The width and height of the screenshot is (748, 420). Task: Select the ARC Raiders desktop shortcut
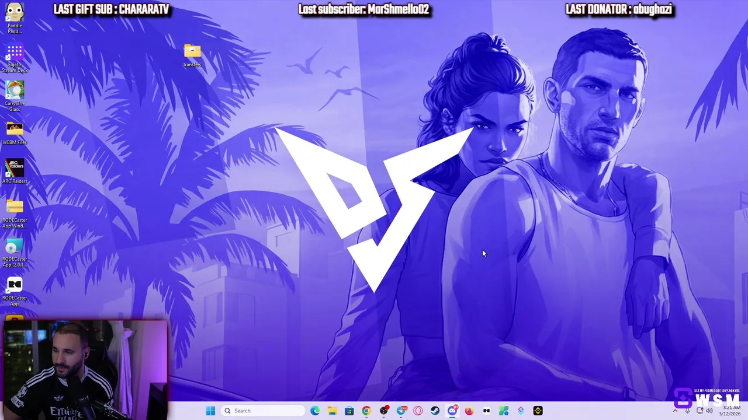(15, 171)
